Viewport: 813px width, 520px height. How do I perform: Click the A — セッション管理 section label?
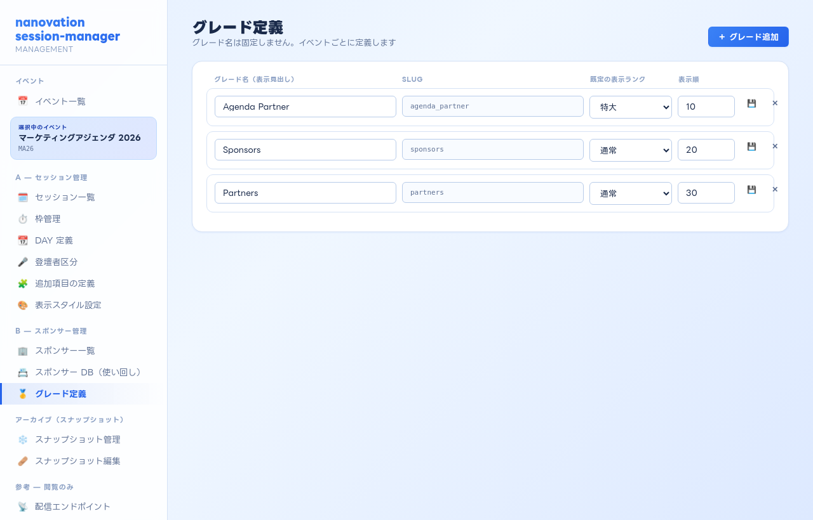[x=51, y=178]
